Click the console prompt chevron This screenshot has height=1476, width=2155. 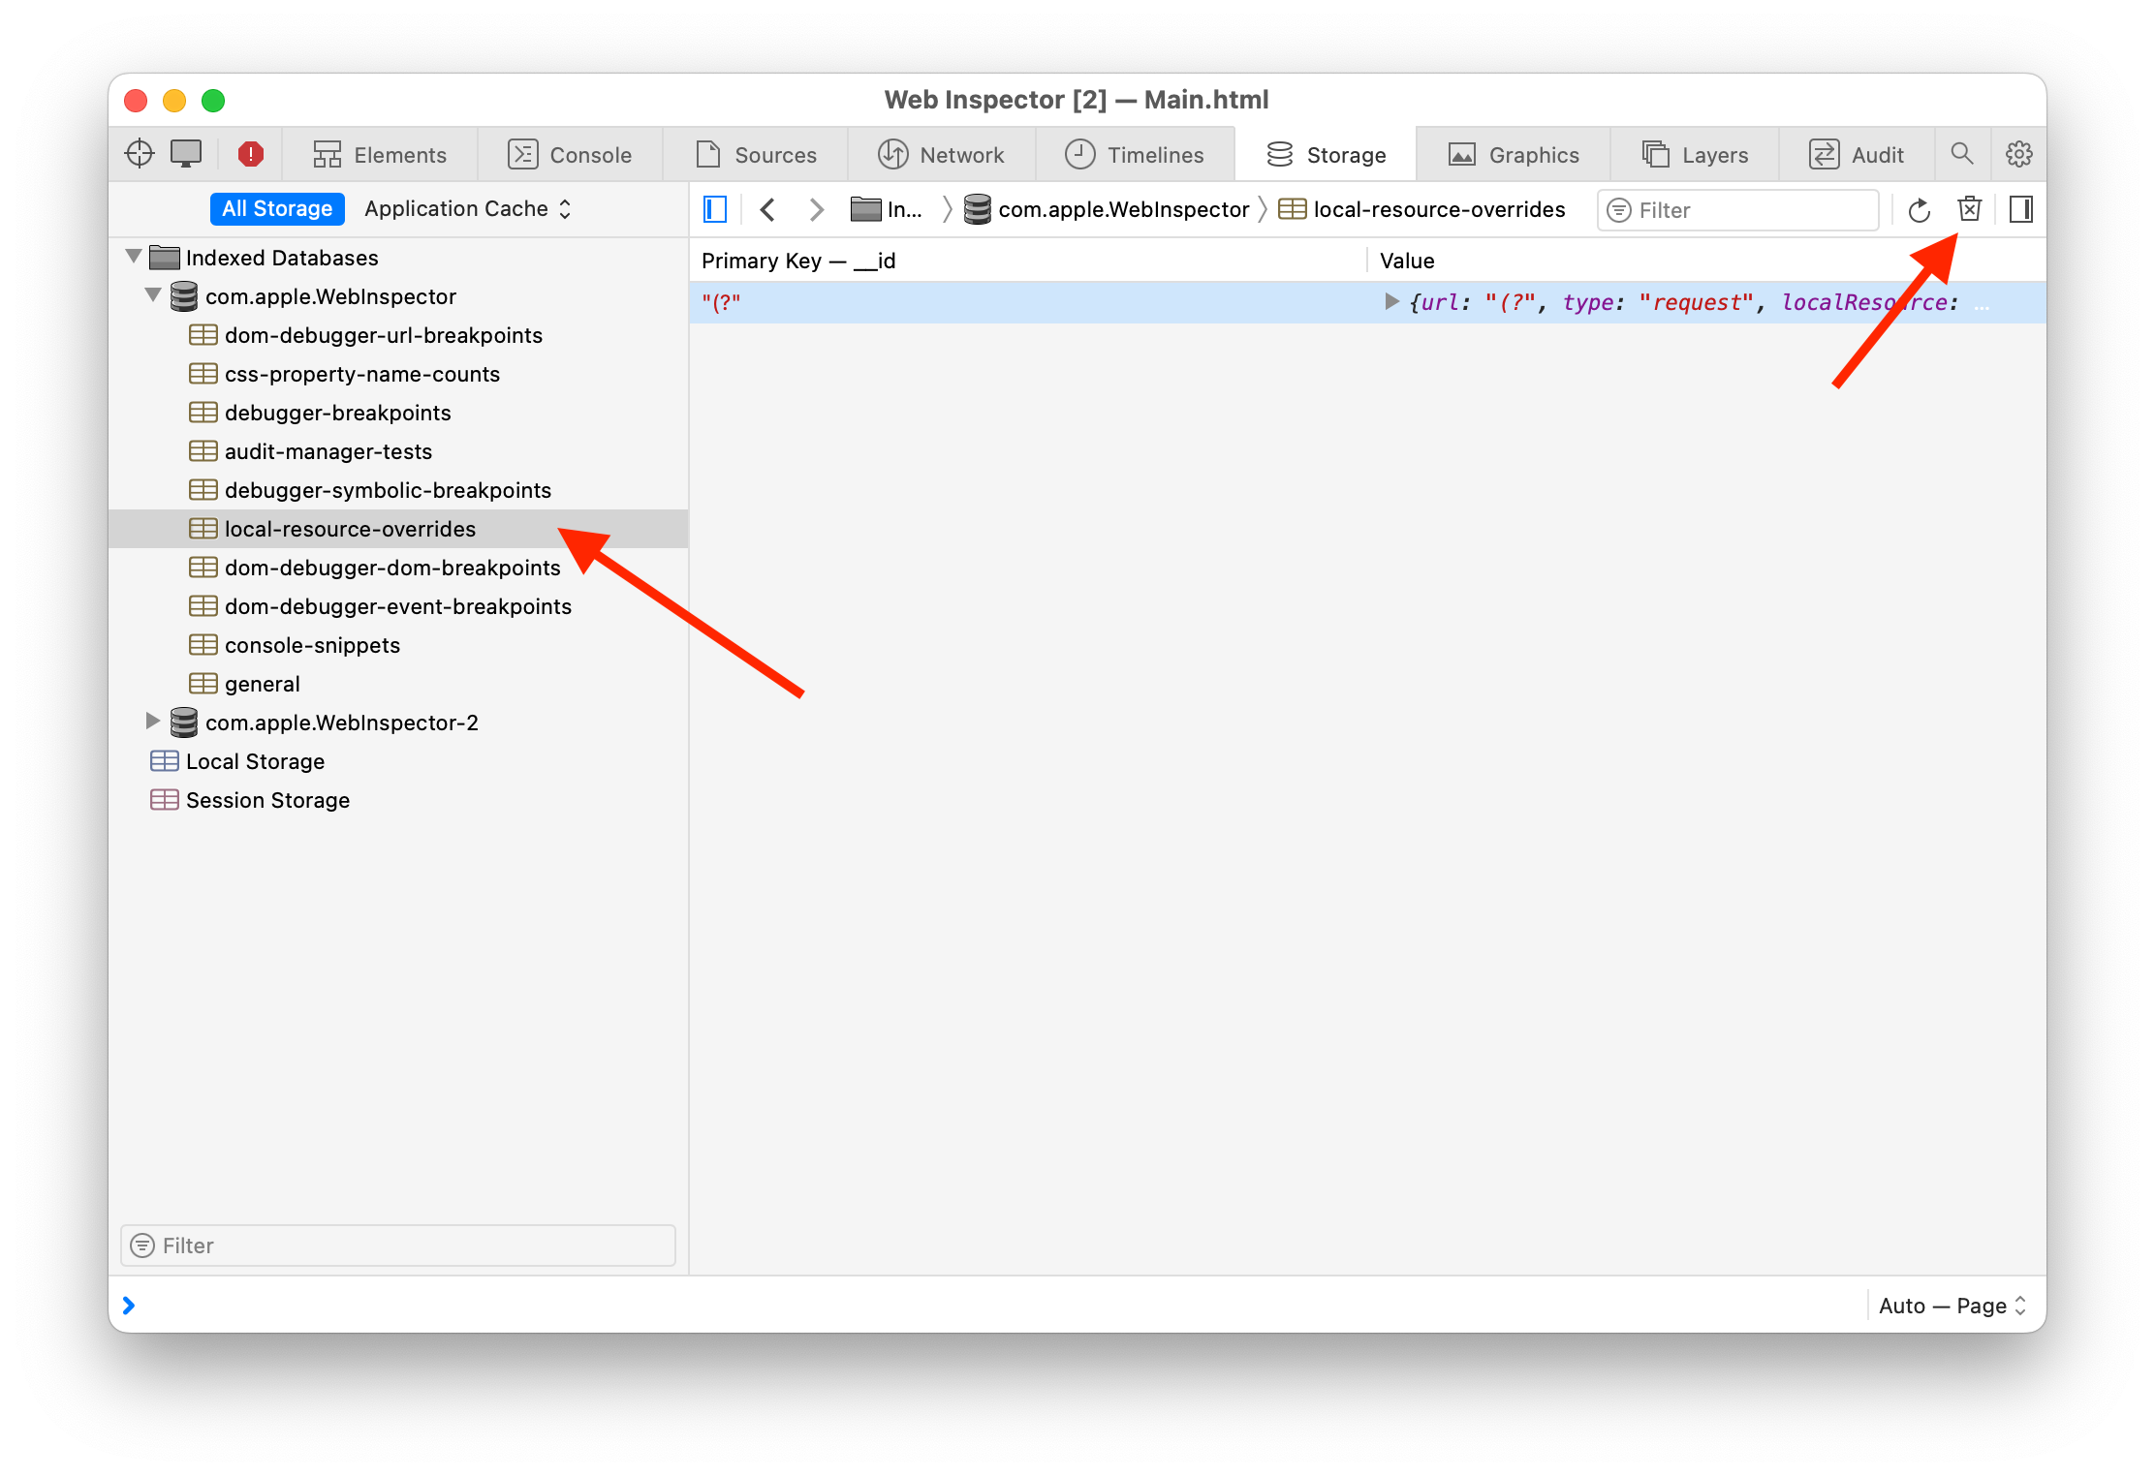point(129,1306)
